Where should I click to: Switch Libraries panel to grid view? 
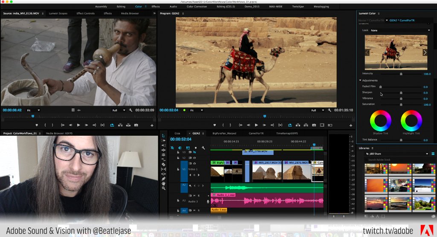coord(433,154)
